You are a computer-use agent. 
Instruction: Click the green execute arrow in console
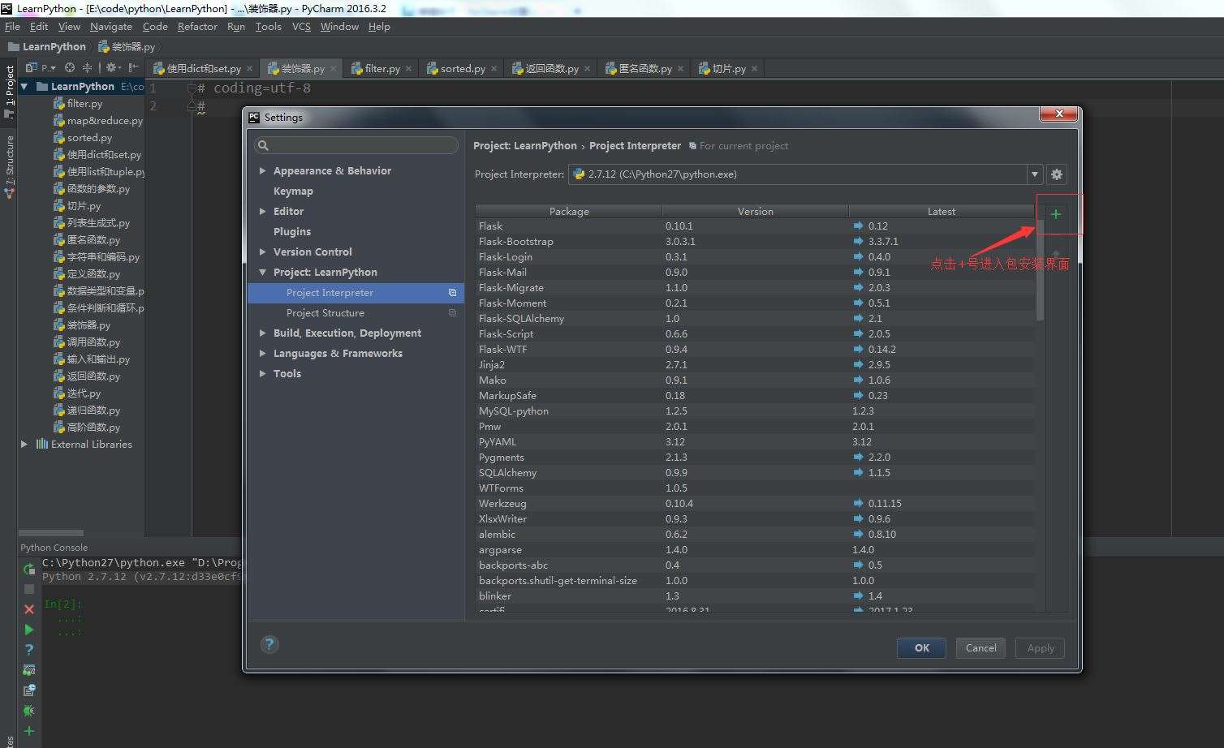tap(29, 630)
